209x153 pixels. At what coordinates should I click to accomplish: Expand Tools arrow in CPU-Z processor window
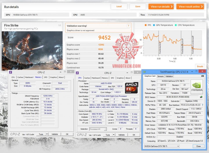[x=114, y=135]
